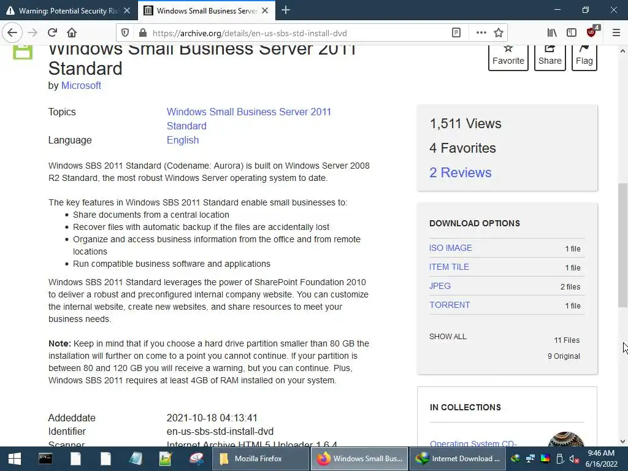The image size is (628, 471).
Task: Close the Windows Small Business Server tab
Action: 265,11
